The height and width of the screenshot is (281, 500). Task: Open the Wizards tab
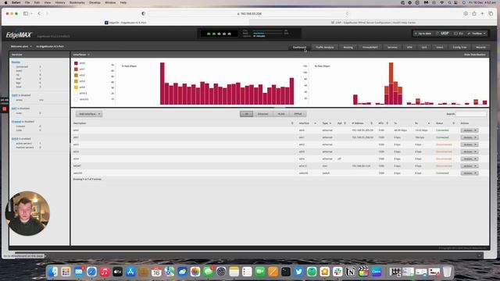[x=480, y=47]
